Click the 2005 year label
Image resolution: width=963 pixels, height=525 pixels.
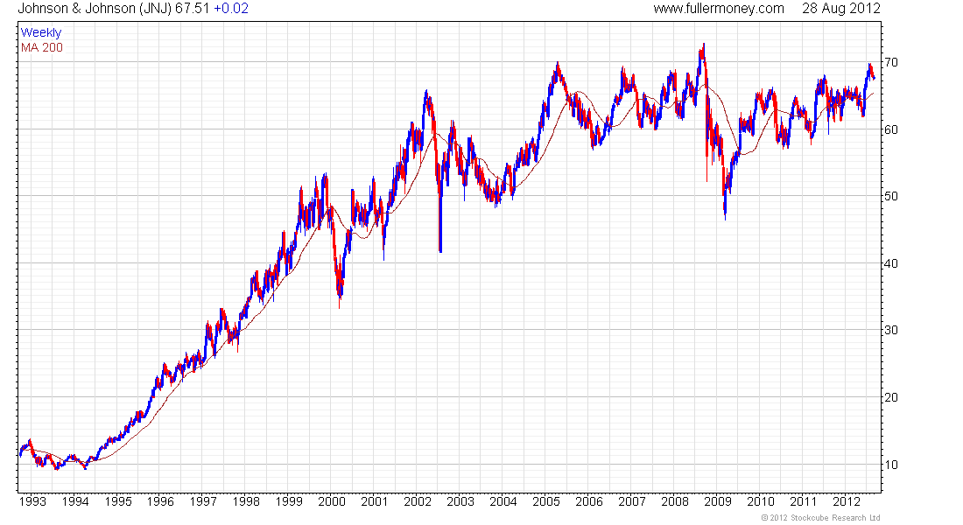coord(546,501)
